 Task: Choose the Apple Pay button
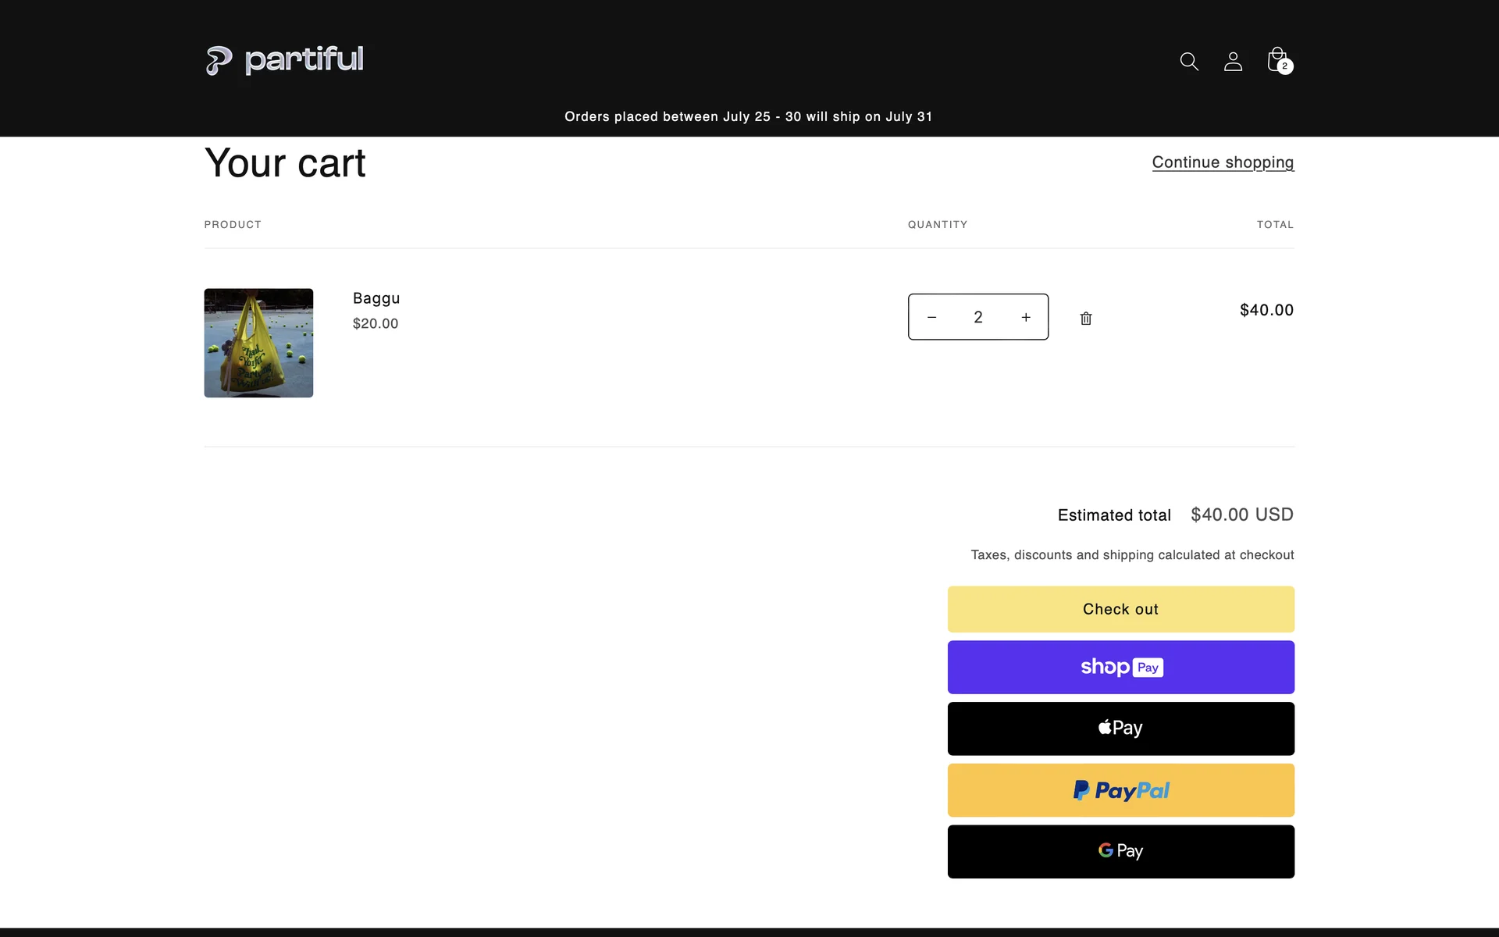[x=1120, y=729]
